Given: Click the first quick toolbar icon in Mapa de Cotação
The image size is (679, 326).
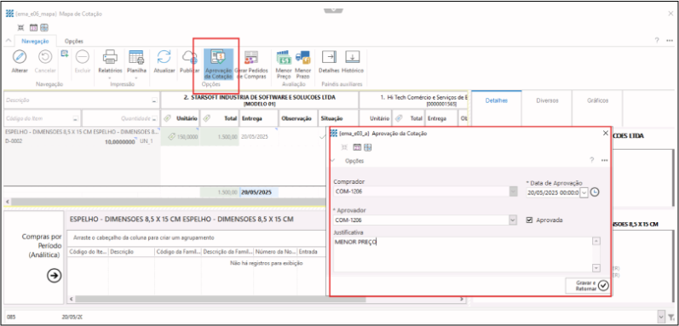Looking at the screenshot, I should (x=20, y=28).
